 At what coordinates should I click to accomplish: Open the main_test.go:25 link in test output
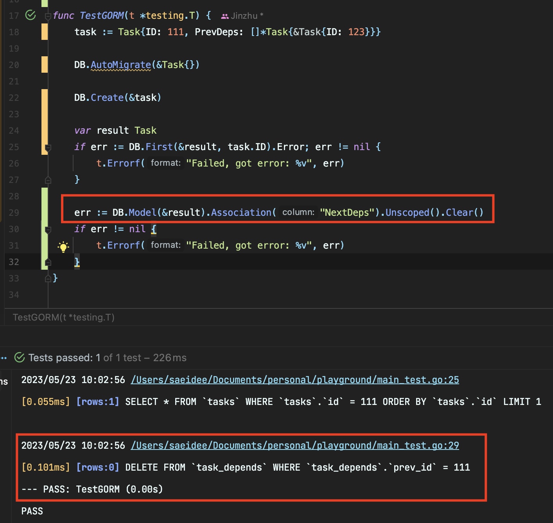tap(295, 380)
